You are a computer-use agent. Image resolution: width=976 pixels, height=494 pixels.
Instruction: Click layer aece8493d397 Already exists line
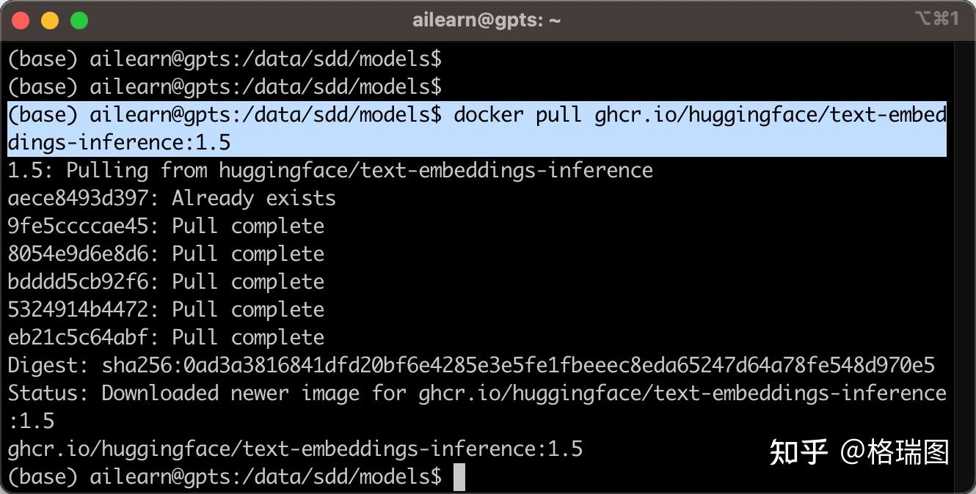[172, 199]
